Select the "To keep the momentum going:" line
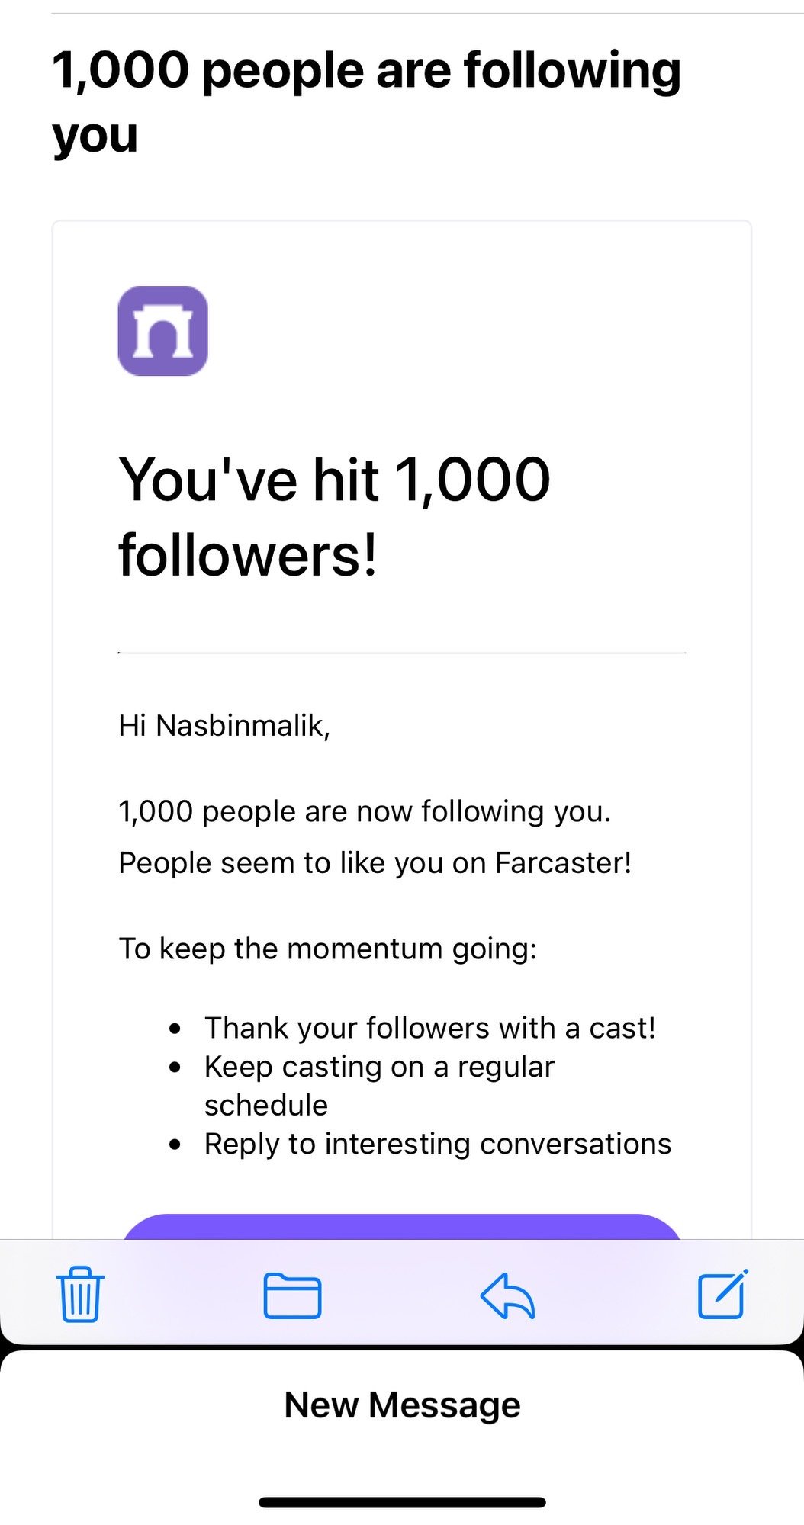Image resolution: width=804 pixels, height=1525 pixels. 328,949
